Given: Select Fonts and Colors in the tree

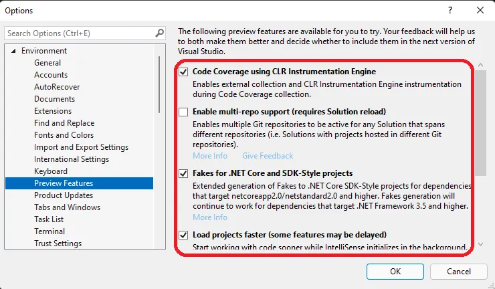Looking at the screenshot, I should tap(64, 135).
